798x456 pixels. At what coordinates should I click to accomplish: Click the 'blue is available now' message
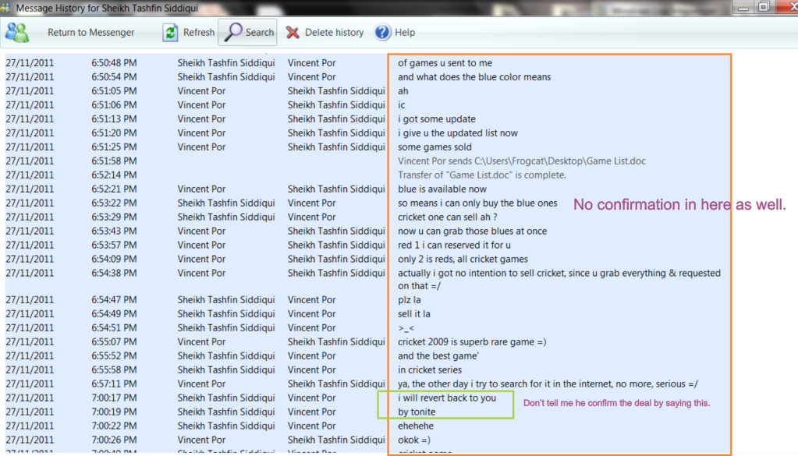pos(442,189)
